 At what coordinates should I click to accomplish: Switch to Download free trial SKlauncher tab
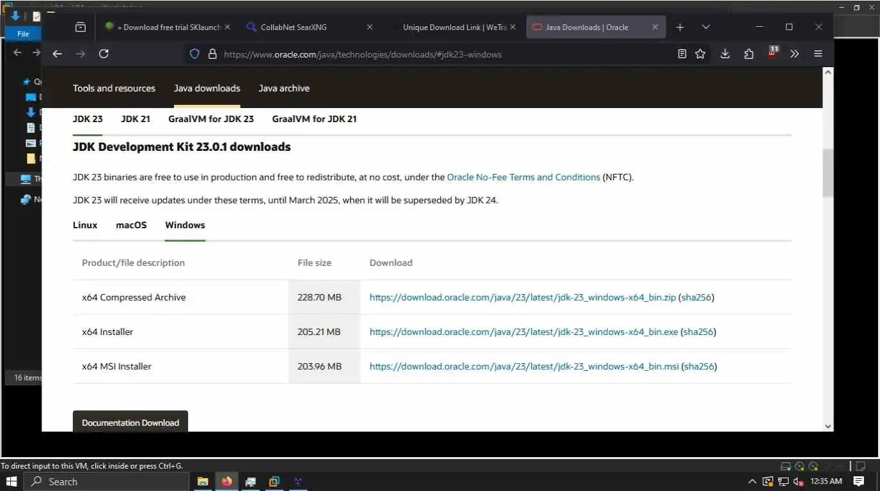168,27
